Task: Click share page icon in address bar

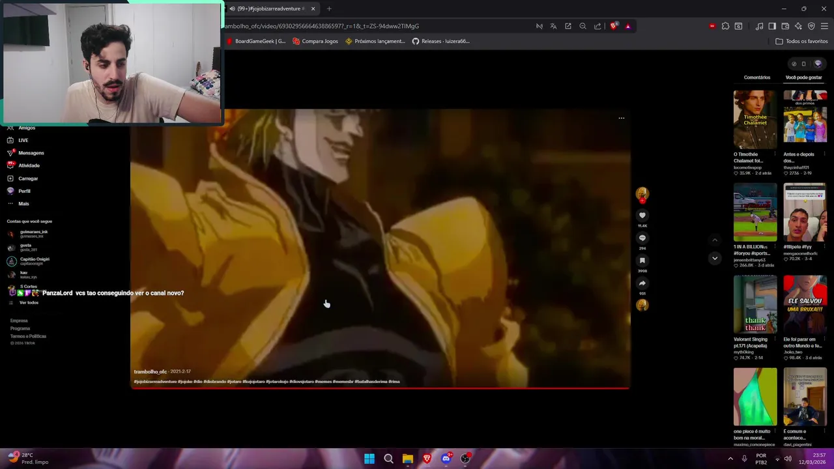Action: [x=597, y=26]
